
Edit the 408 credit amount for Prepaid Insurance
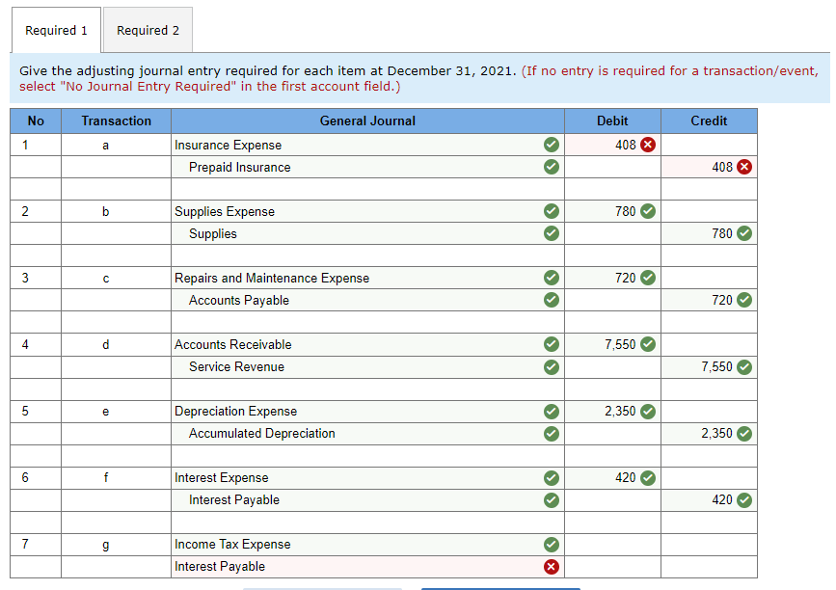[709, 168]
